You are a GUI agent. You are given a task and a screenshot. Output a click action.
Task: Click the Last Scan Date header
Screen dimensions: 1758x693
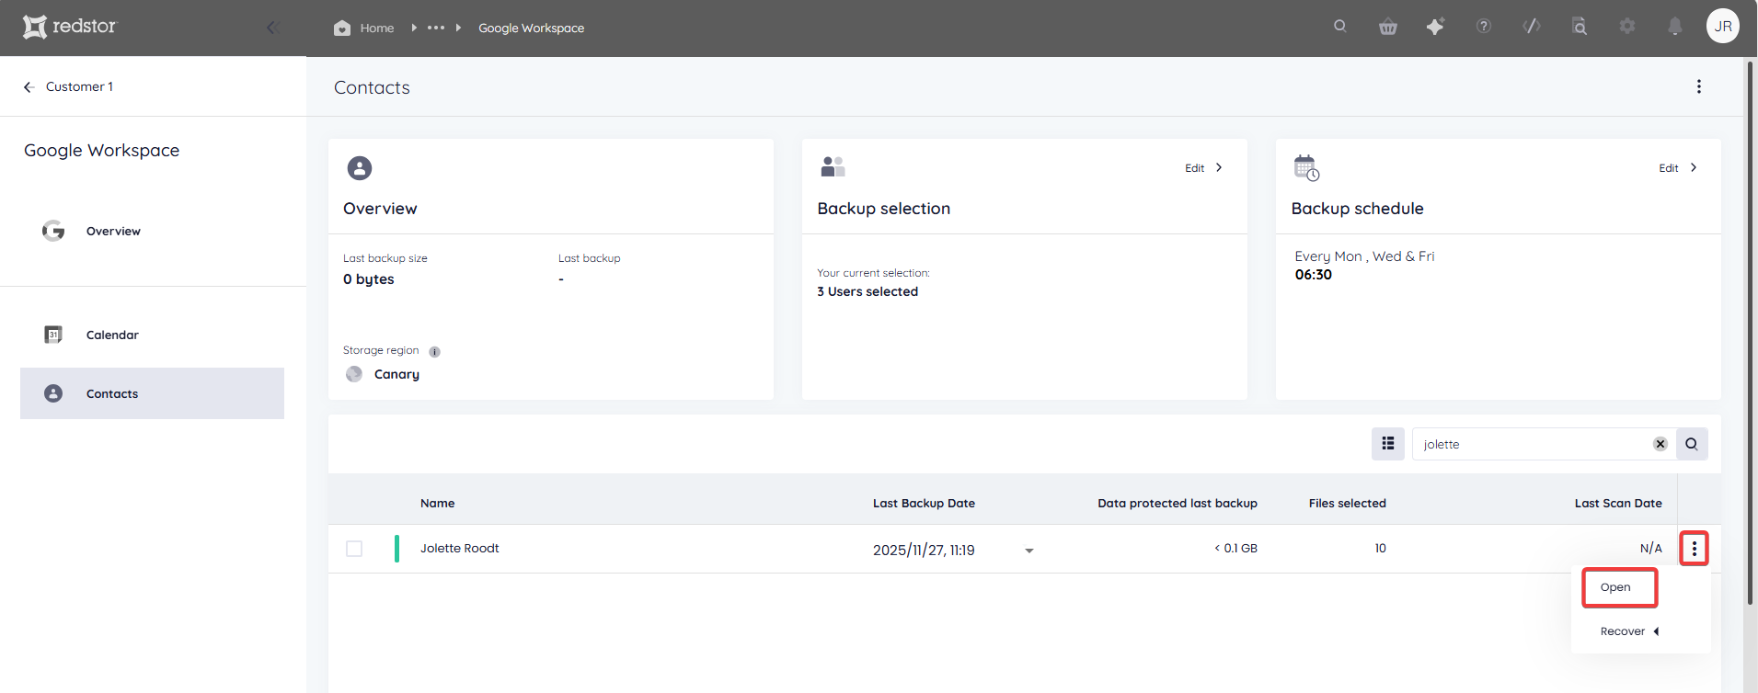[1618, 503]
